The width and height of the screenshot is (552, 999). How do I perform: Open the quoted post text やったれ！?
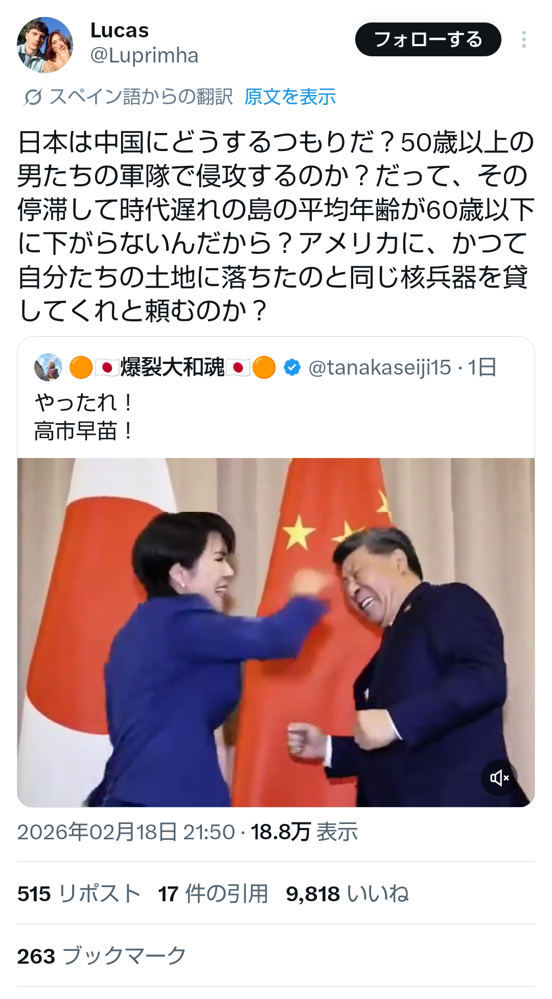[x=83, y=402]
